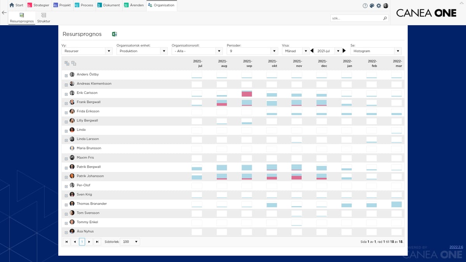466x262 pixels.
Task: Click the last page pager button
Action: click(x=97, y=242)
